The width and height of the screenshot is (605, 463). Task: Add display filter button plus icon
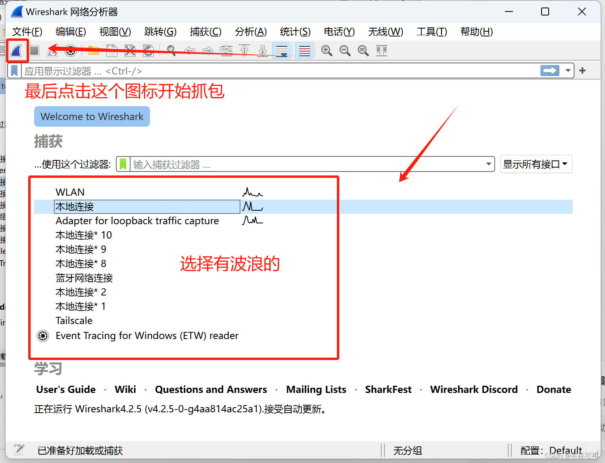click(582, 71)
